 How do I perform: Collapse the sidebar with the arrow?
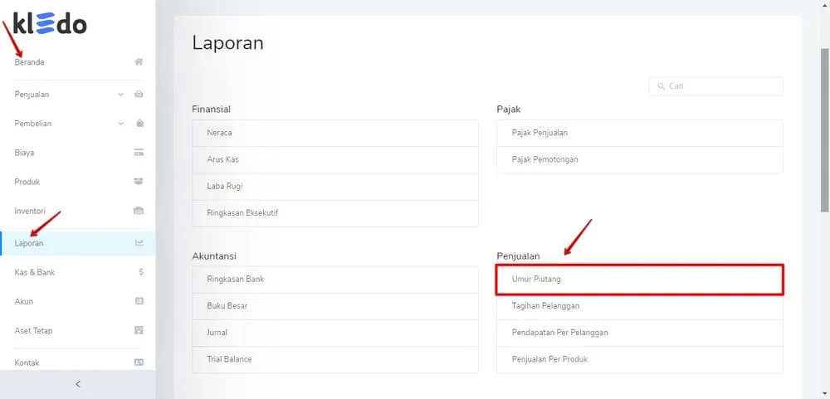[x=78, y=384]
